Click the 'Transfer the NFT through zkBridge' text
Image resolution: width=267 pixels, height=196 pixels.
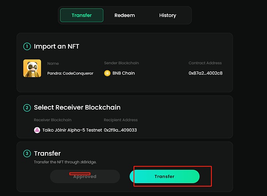click(65, 162)
